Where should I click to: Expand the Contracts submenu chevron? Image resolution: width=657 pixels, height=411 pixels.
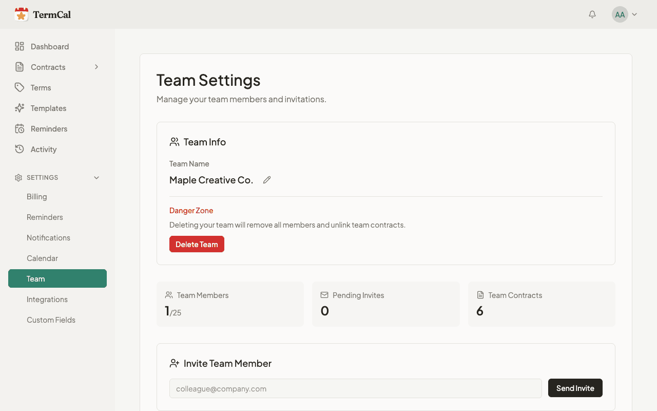pyautogui.click(x=96, y=67)
